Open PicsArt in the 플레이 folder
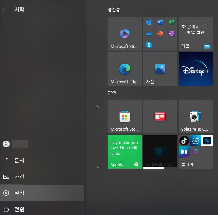The height and width of the screenshot is (215, 218). [196, 152]
